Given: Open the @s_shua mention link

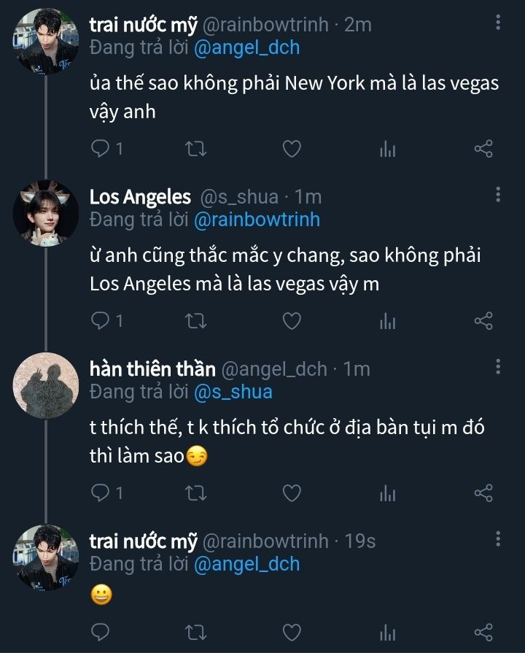Looking at the screenshot, I should pyautogui.click(x=233, y=392).
